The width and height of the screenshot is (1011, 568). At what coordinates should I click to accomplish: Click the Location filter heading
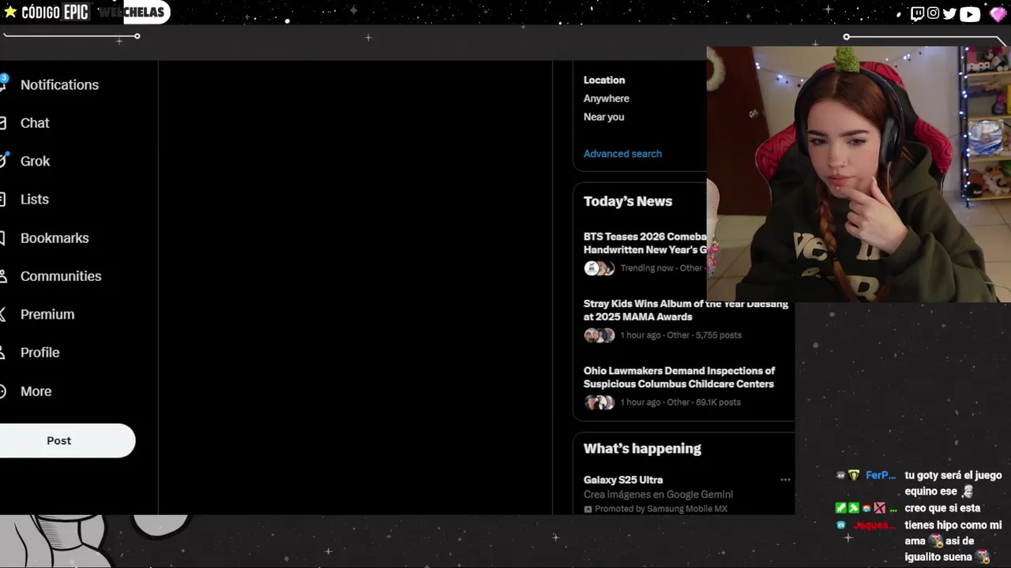[x=604, y=80]
